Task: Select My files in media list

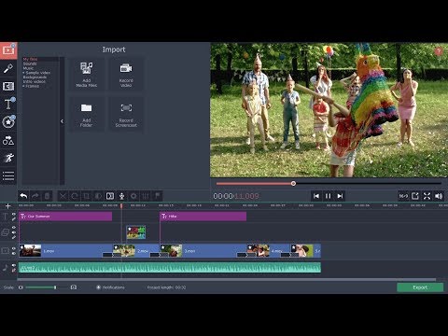Action: tap(30, 59)
